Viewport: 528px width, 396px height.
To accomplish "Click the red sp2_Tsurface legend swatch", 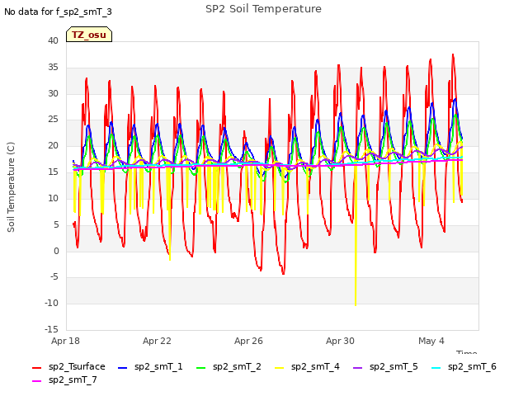I will click(x=36, y=368).
